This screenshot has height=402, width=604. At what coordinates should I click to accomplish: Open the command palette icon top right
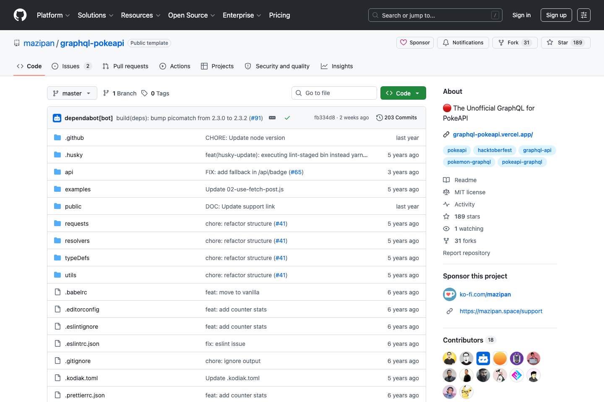click(x=584, y=15)
